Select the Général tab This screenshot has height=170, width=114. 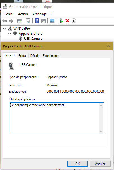click(x=10, y=55)
